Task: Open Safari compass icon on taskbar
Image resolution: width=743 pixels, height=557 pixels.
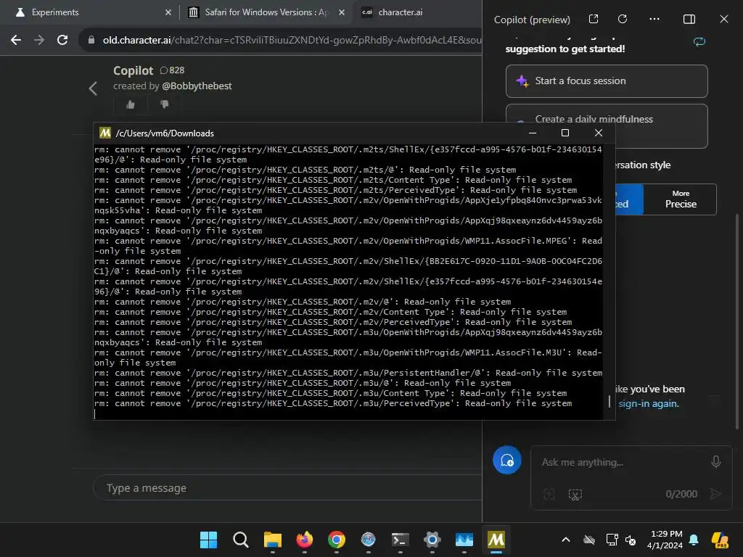Action: pos(368,540)
